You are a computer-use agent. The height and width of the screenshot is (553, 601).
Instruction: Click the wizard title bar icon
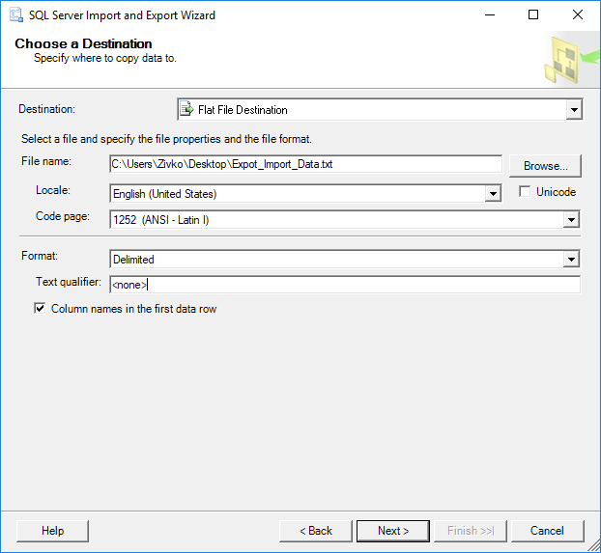15,15
